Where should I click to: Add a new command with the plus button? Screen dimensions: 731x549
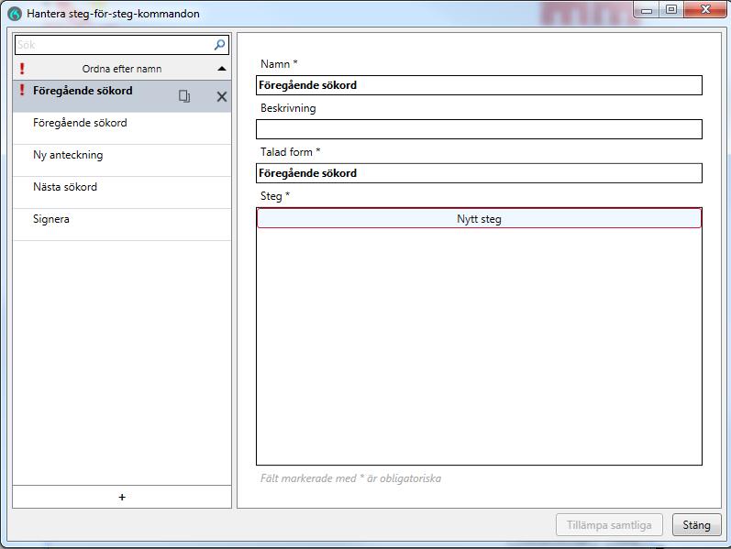coord(122,498)
